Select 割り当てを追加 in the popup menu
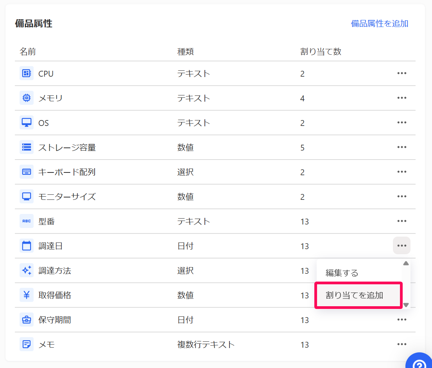Screen dimensions: 432x368 pos(355,295)
